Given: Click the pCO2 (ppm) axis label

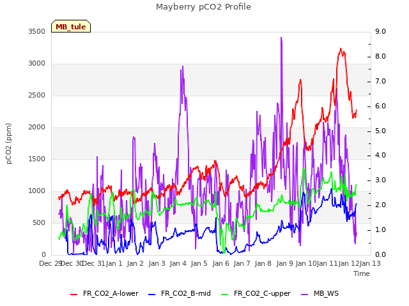Looking at the screenshot, I should coord(9,143).
